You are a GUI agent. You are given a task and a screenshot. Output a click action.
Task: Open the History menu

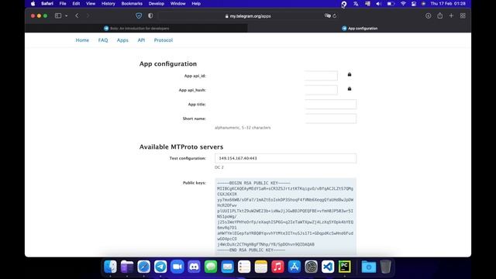coord(108,4)
